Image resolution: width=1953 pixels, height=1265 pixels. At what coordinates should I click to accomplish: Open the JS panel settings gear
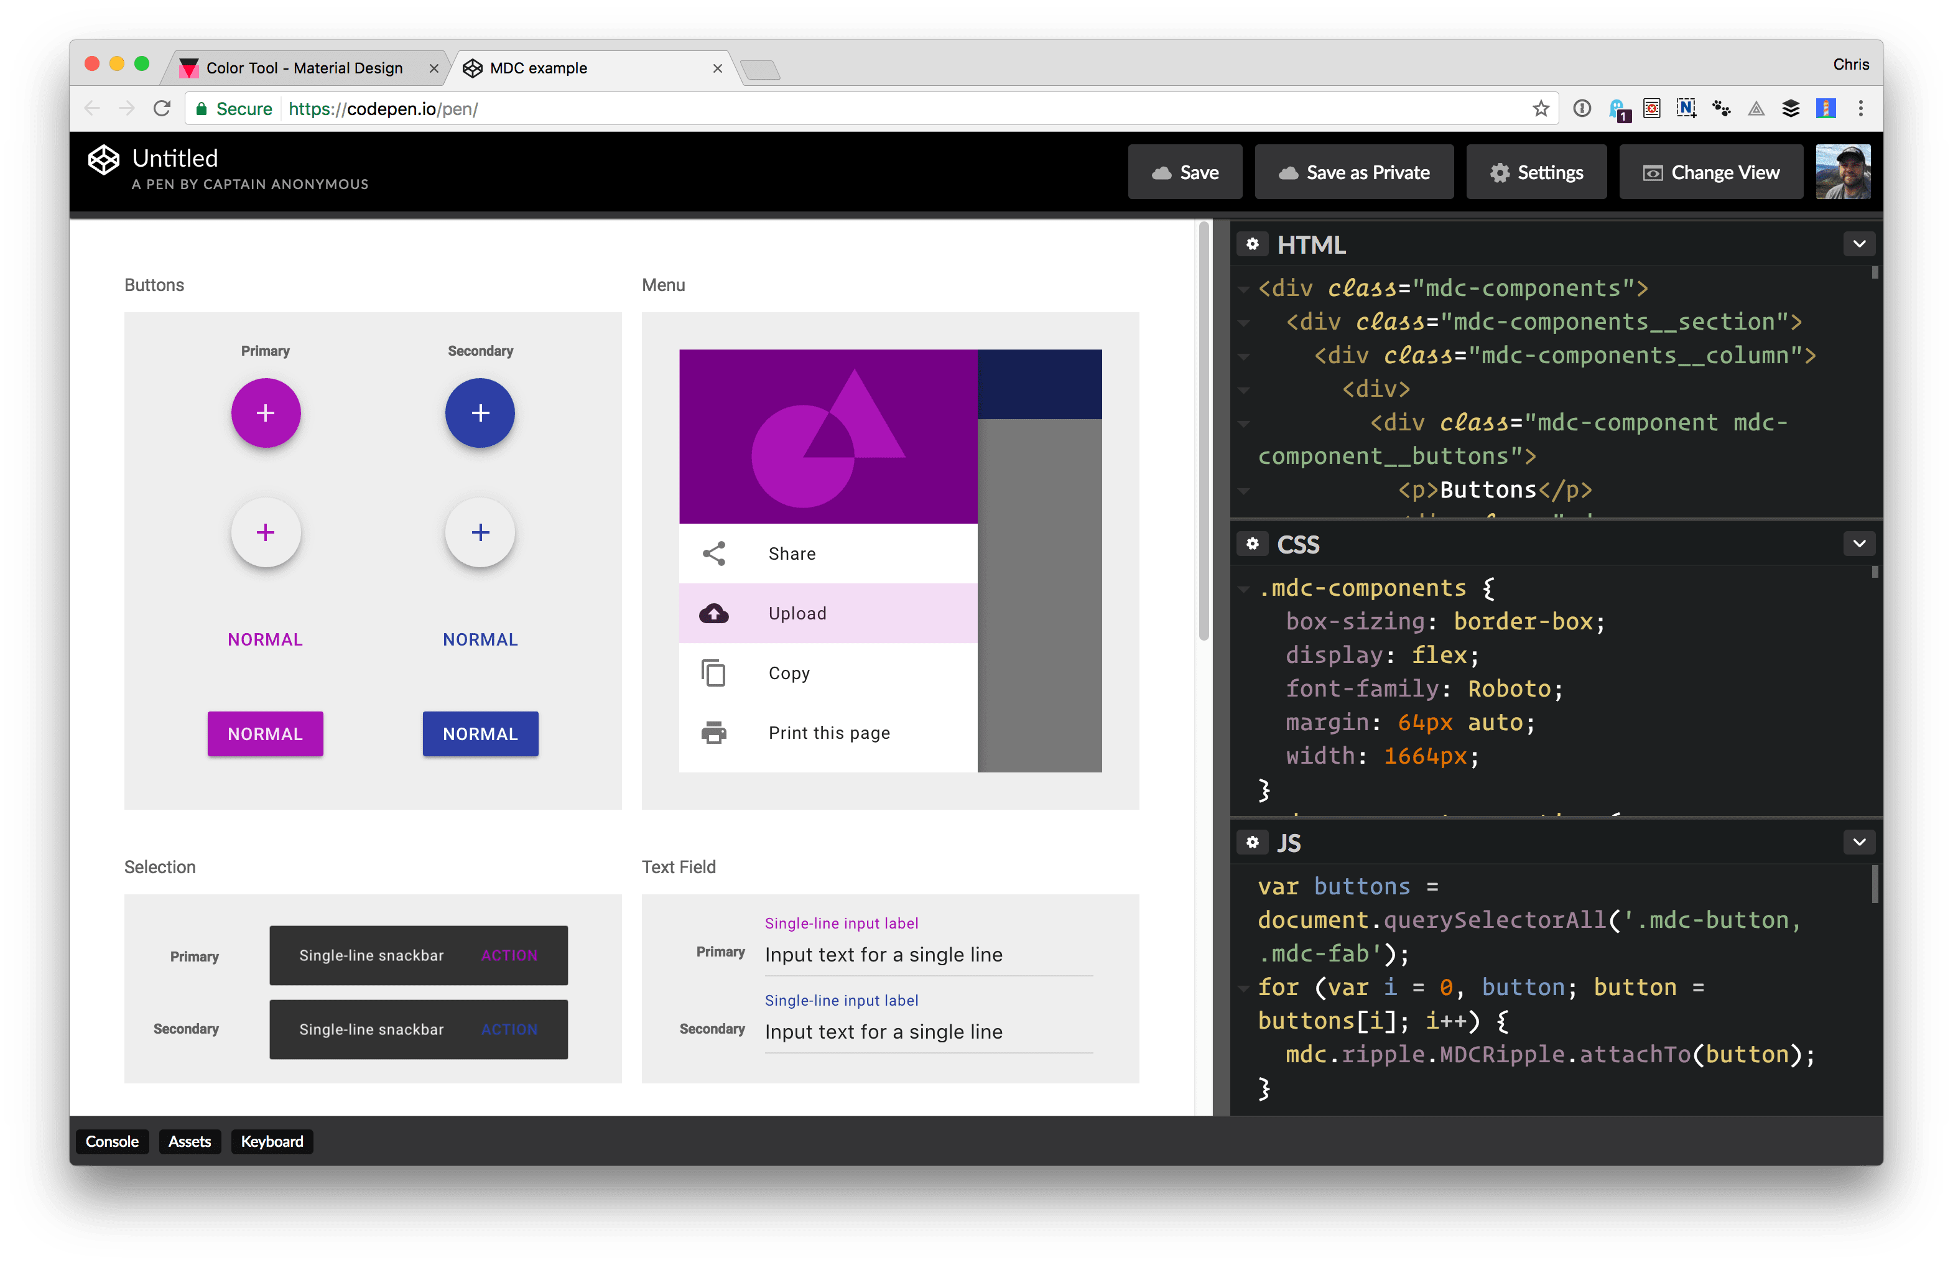pos(1252,843)
